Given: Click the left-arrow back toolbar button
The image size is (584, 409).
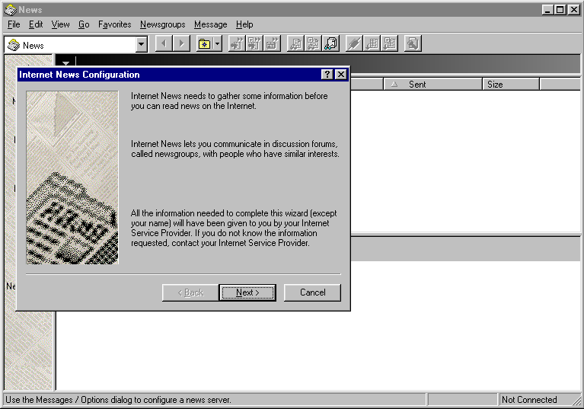Looking at the screenshot, I should 164,43.
